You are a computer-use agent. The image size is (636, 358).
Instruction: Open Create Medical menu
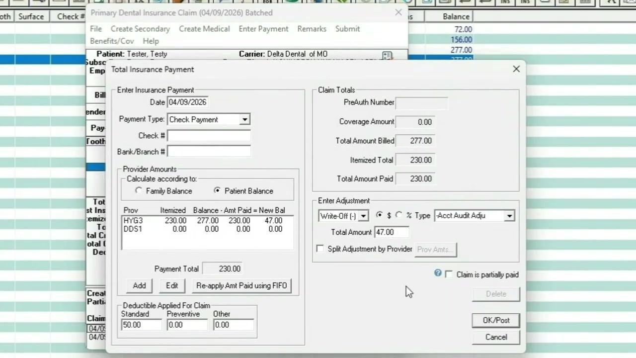click(204, 29)
